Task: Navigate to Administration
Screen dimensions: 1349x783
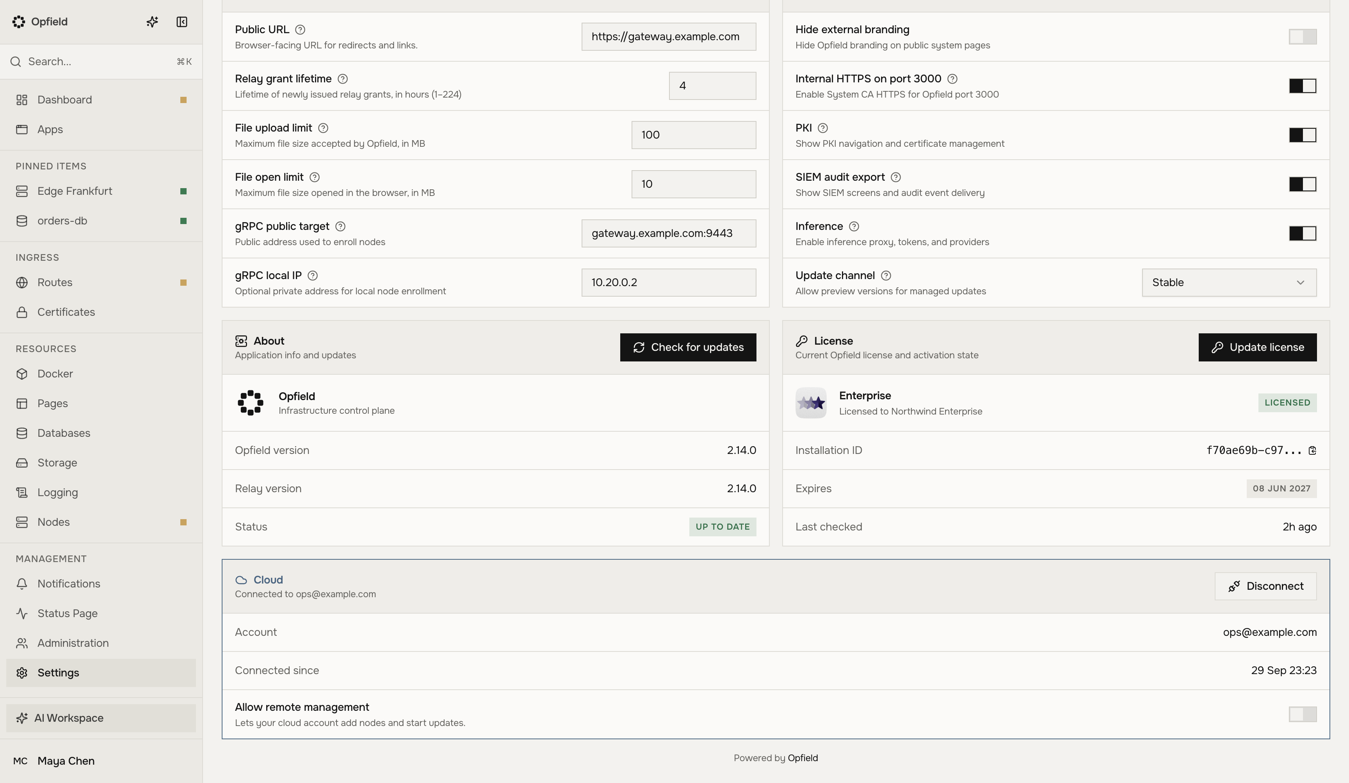Action: tap(101, 643)
